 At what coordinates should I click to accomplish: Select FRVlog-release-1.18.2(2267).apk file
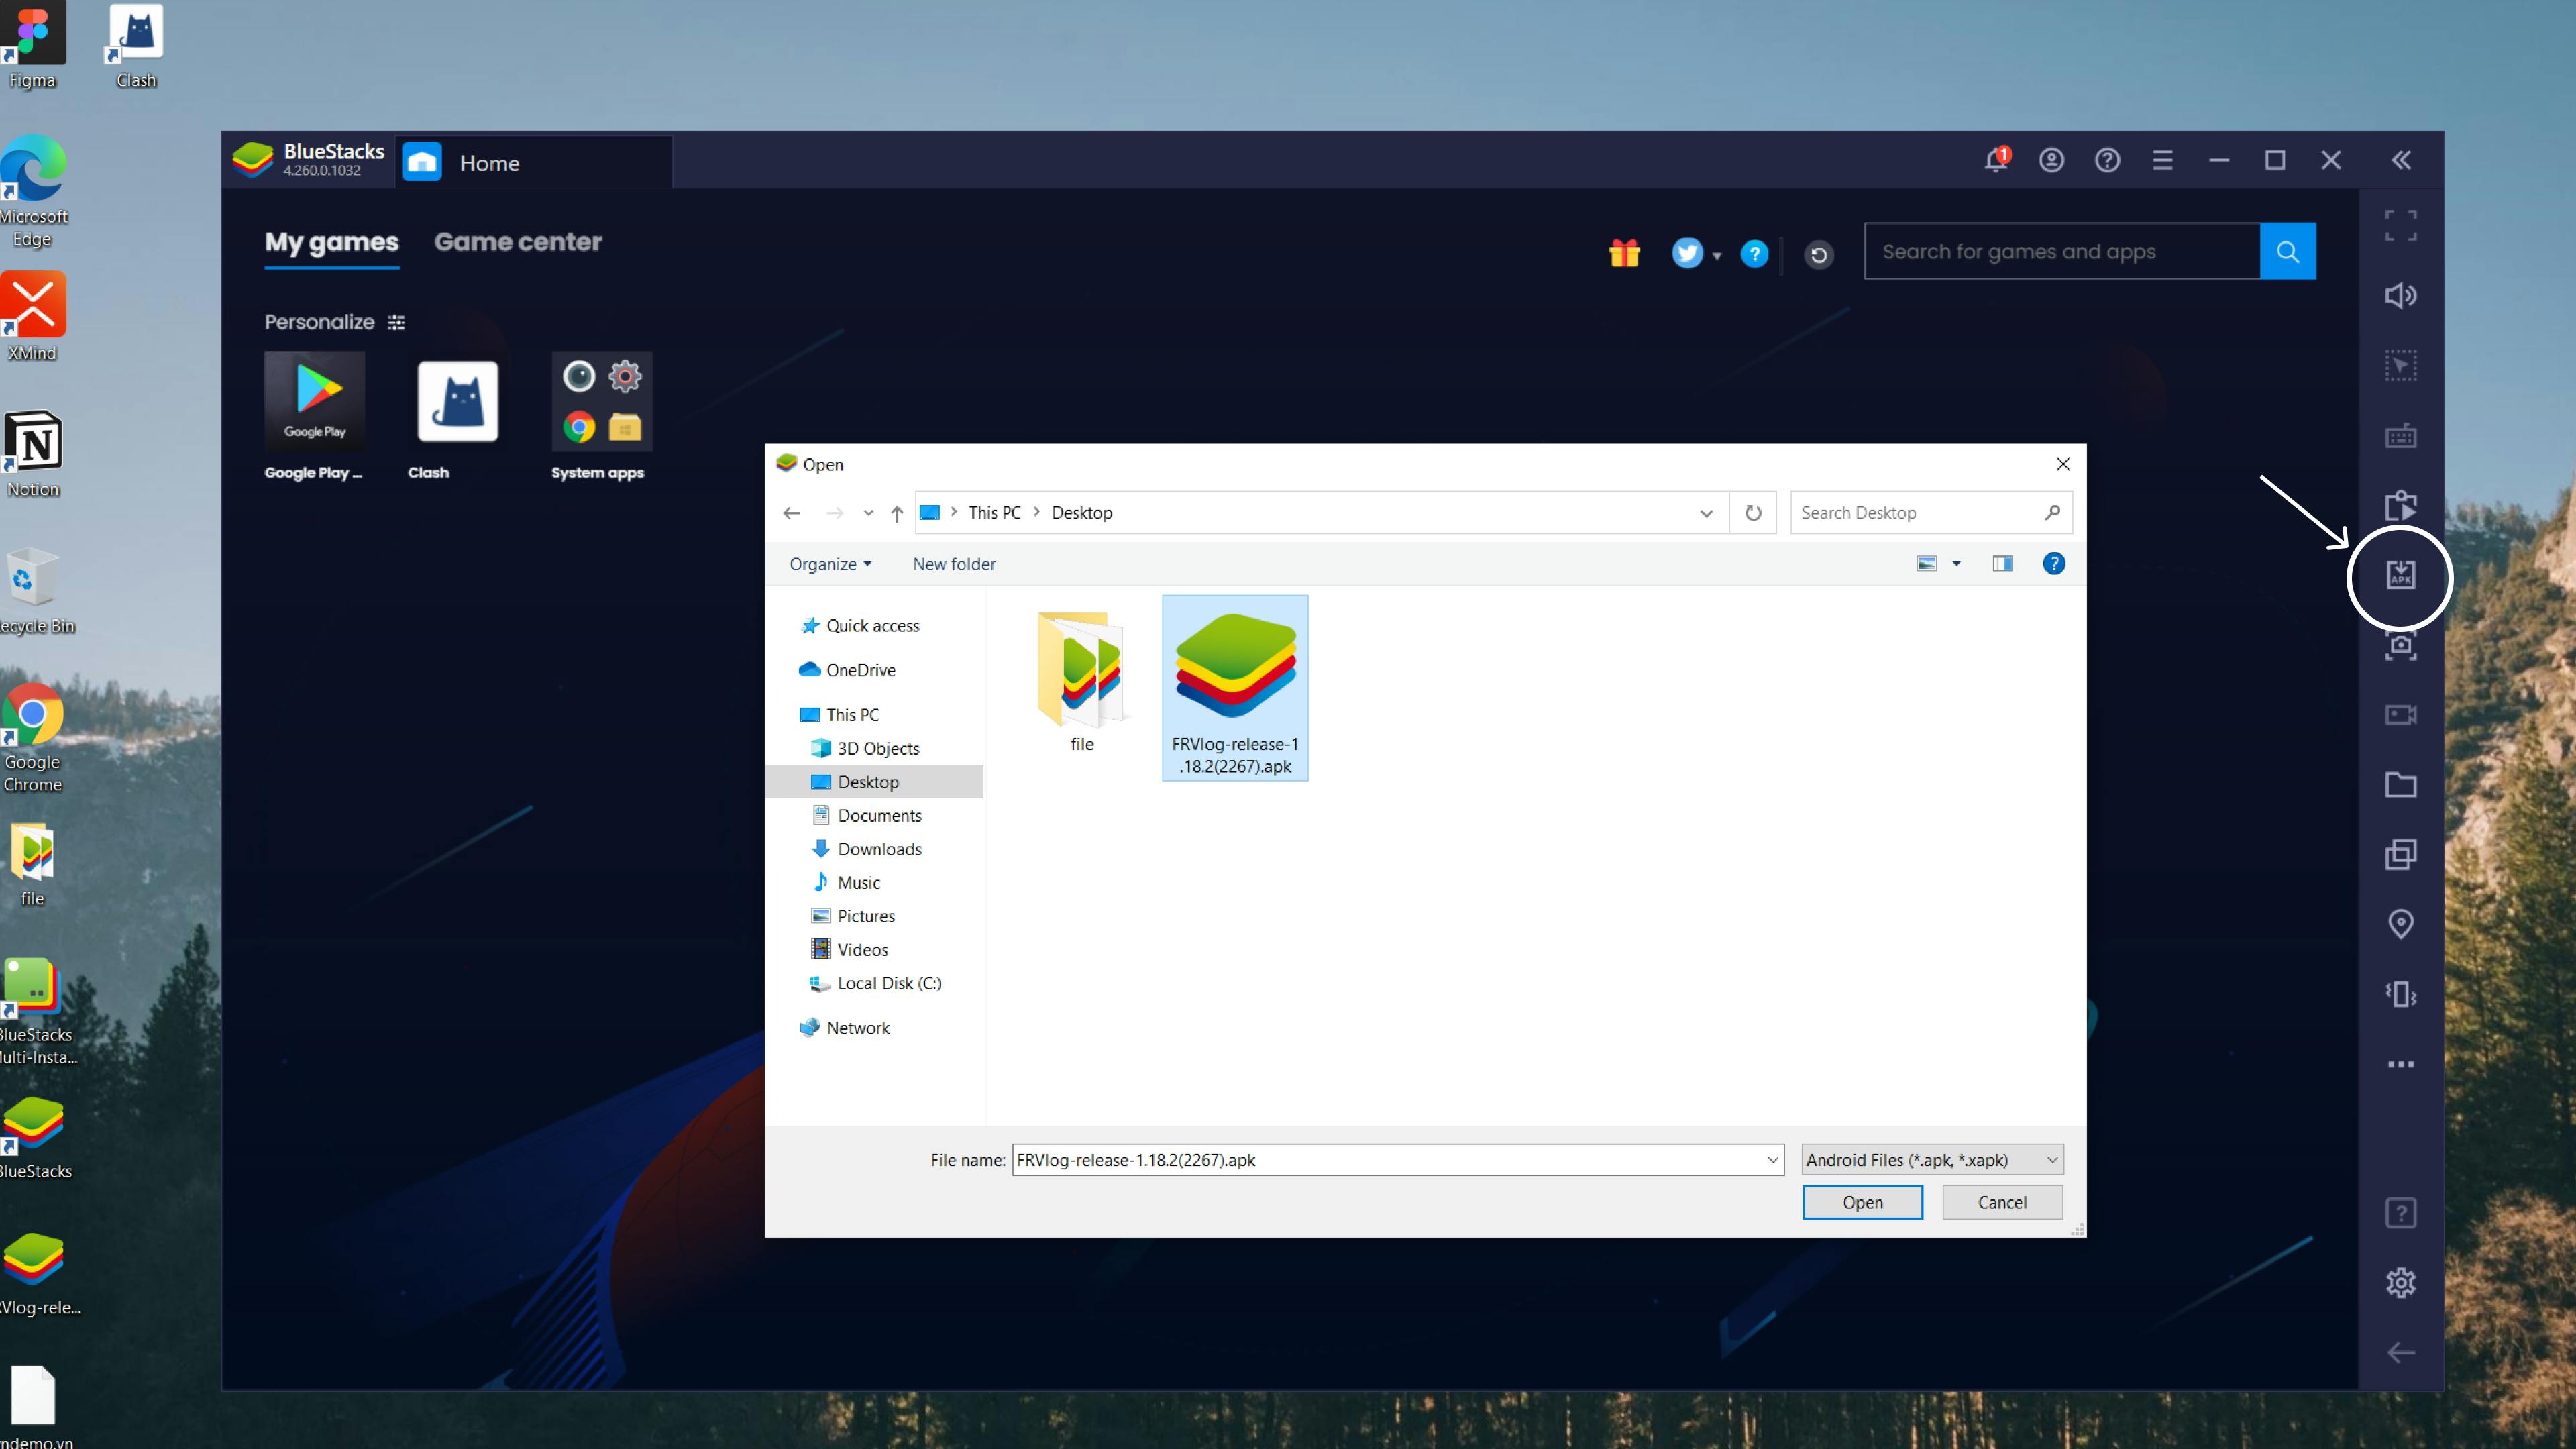(1235, 688)
